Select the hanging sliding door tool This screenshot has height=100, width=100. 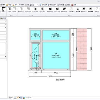(4, 10)
